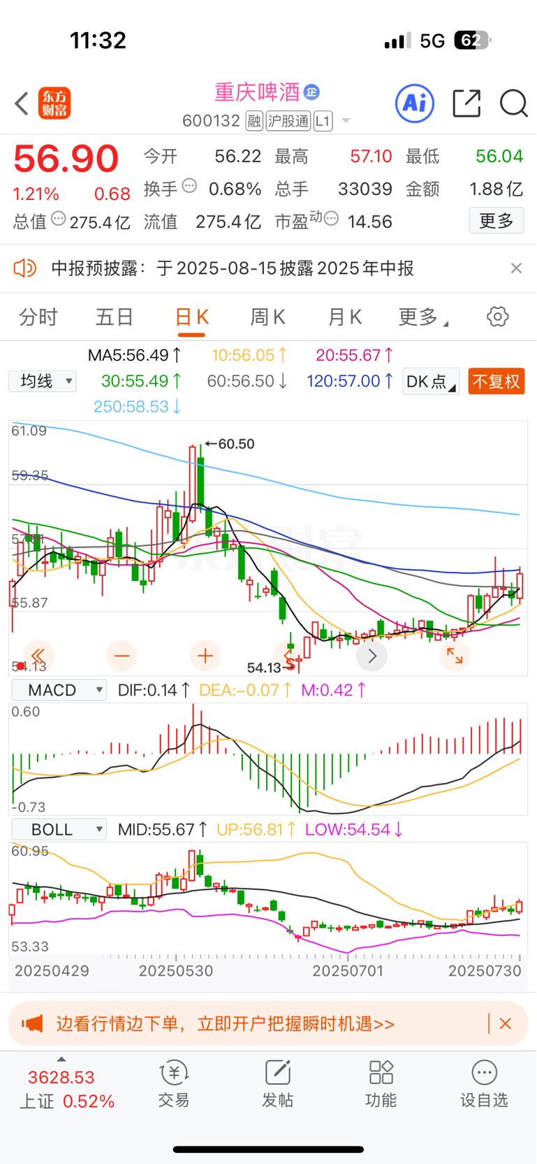Tap the BOLL UP:56.81 value

click(256, 830)
